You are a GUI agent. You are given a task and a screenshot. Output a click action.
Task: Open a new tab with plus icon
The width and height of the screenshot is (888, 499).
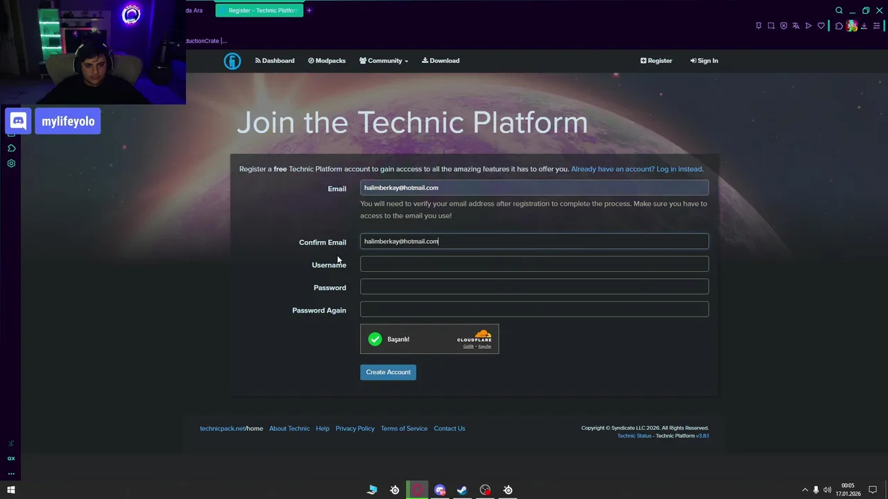309,10
